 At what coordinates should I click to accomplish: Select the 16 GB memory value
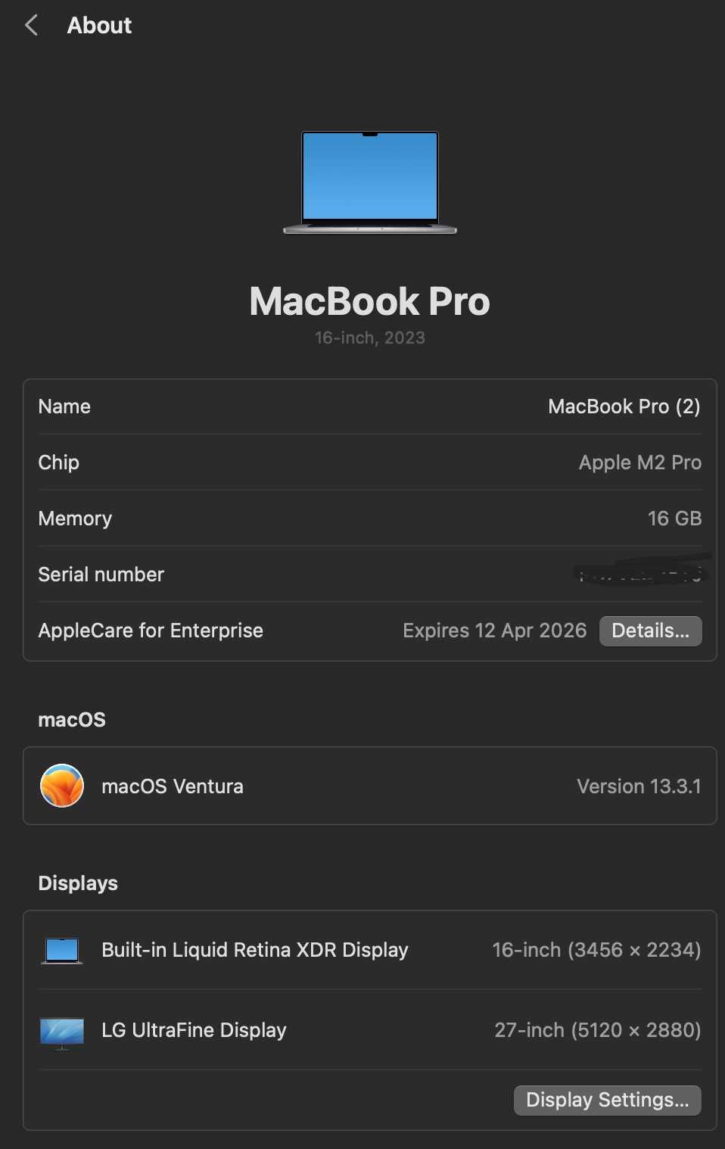674,518
